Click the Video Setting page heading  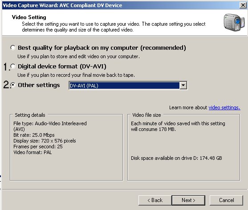pos(29,17)
